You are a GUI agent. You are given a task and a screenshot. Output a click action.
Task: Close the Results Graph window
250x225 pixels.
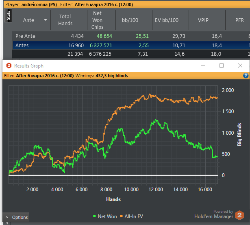240,66
